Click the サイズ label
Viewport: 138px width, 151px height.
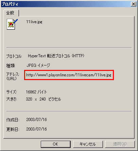pyautogui.click(x=12, y=92)
